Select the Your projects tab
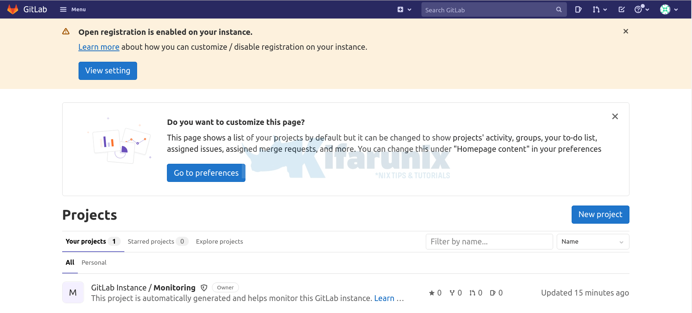Viewport: 692px width, 313px height. (x=93, y=241)
